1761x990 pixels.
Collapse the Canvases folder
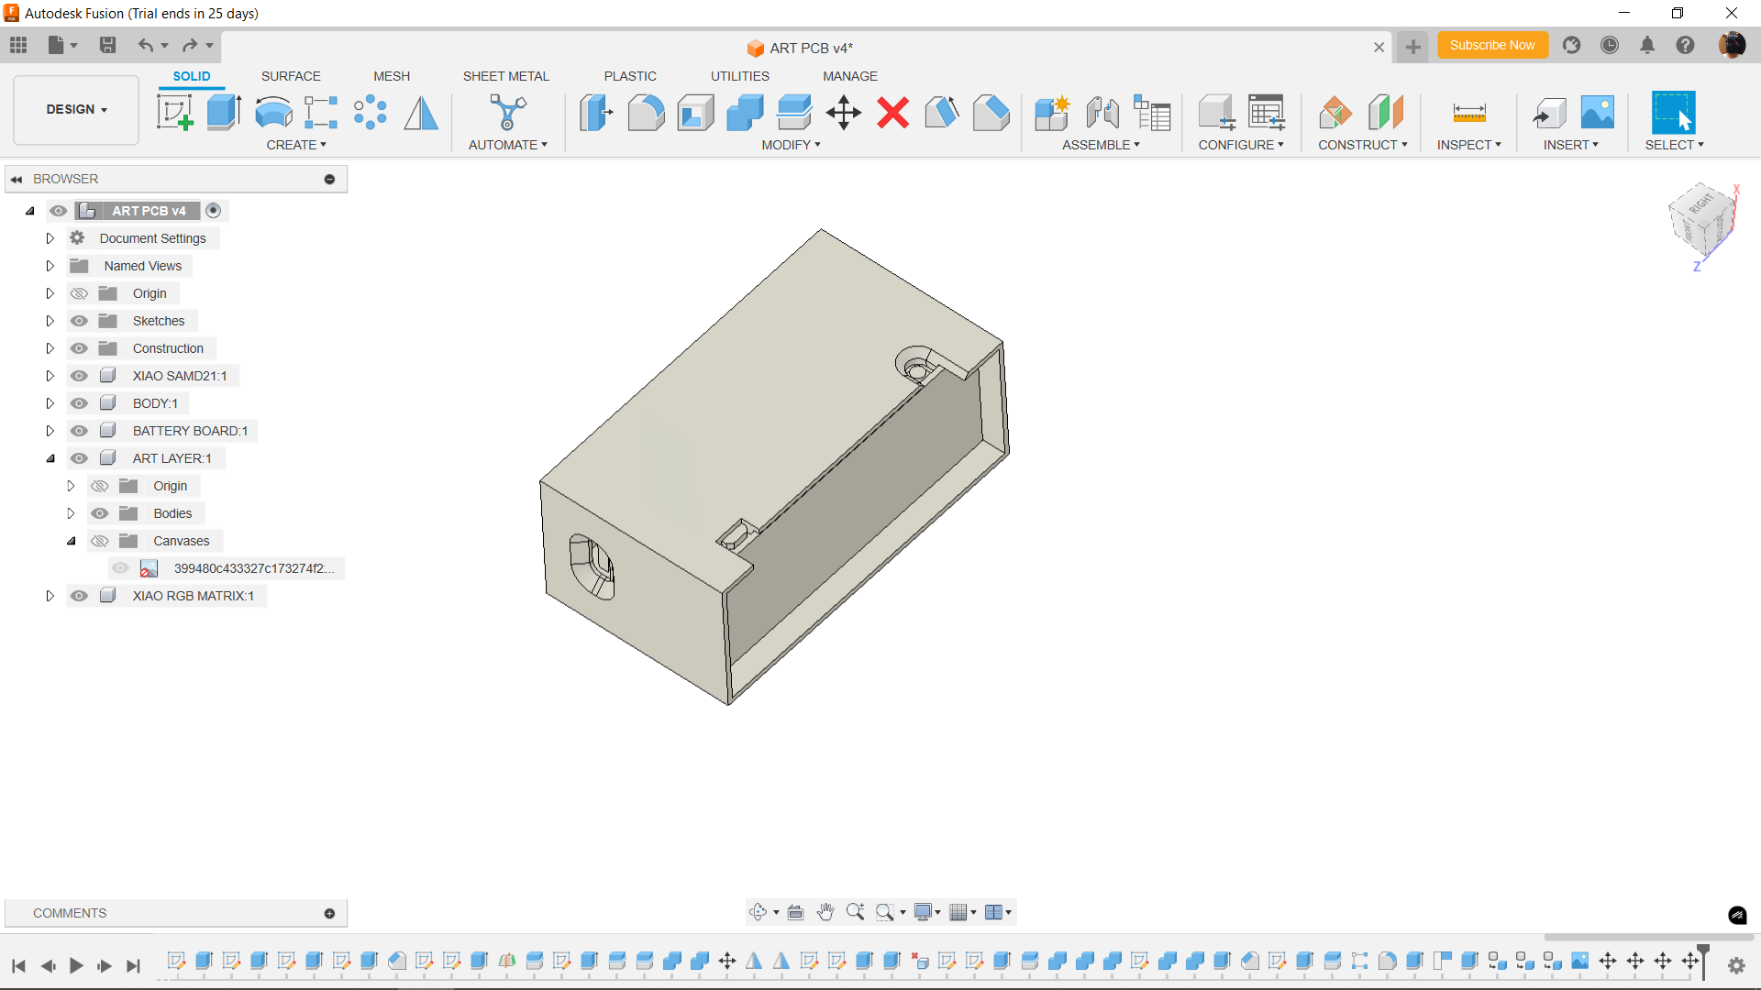[71, 541]
